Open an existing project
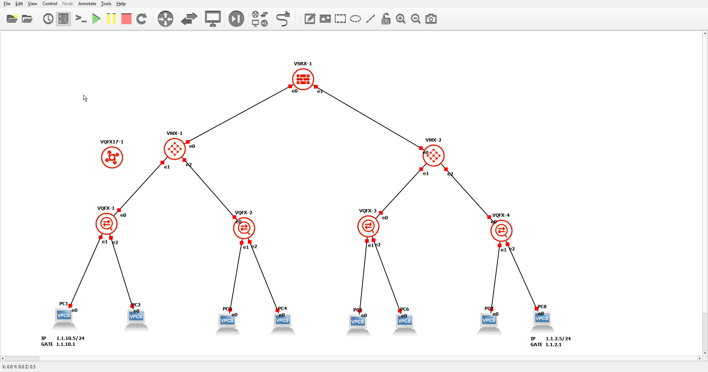This screenshot has width=708, height=372. tap(27, 19)
